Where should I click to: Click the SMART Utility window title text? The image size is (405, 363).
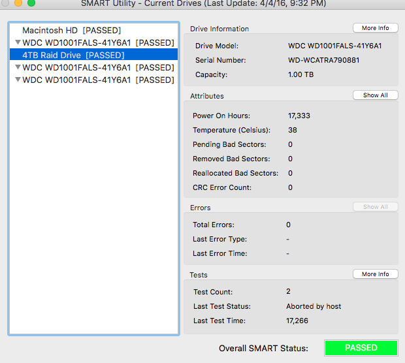[x=204, y=4]
